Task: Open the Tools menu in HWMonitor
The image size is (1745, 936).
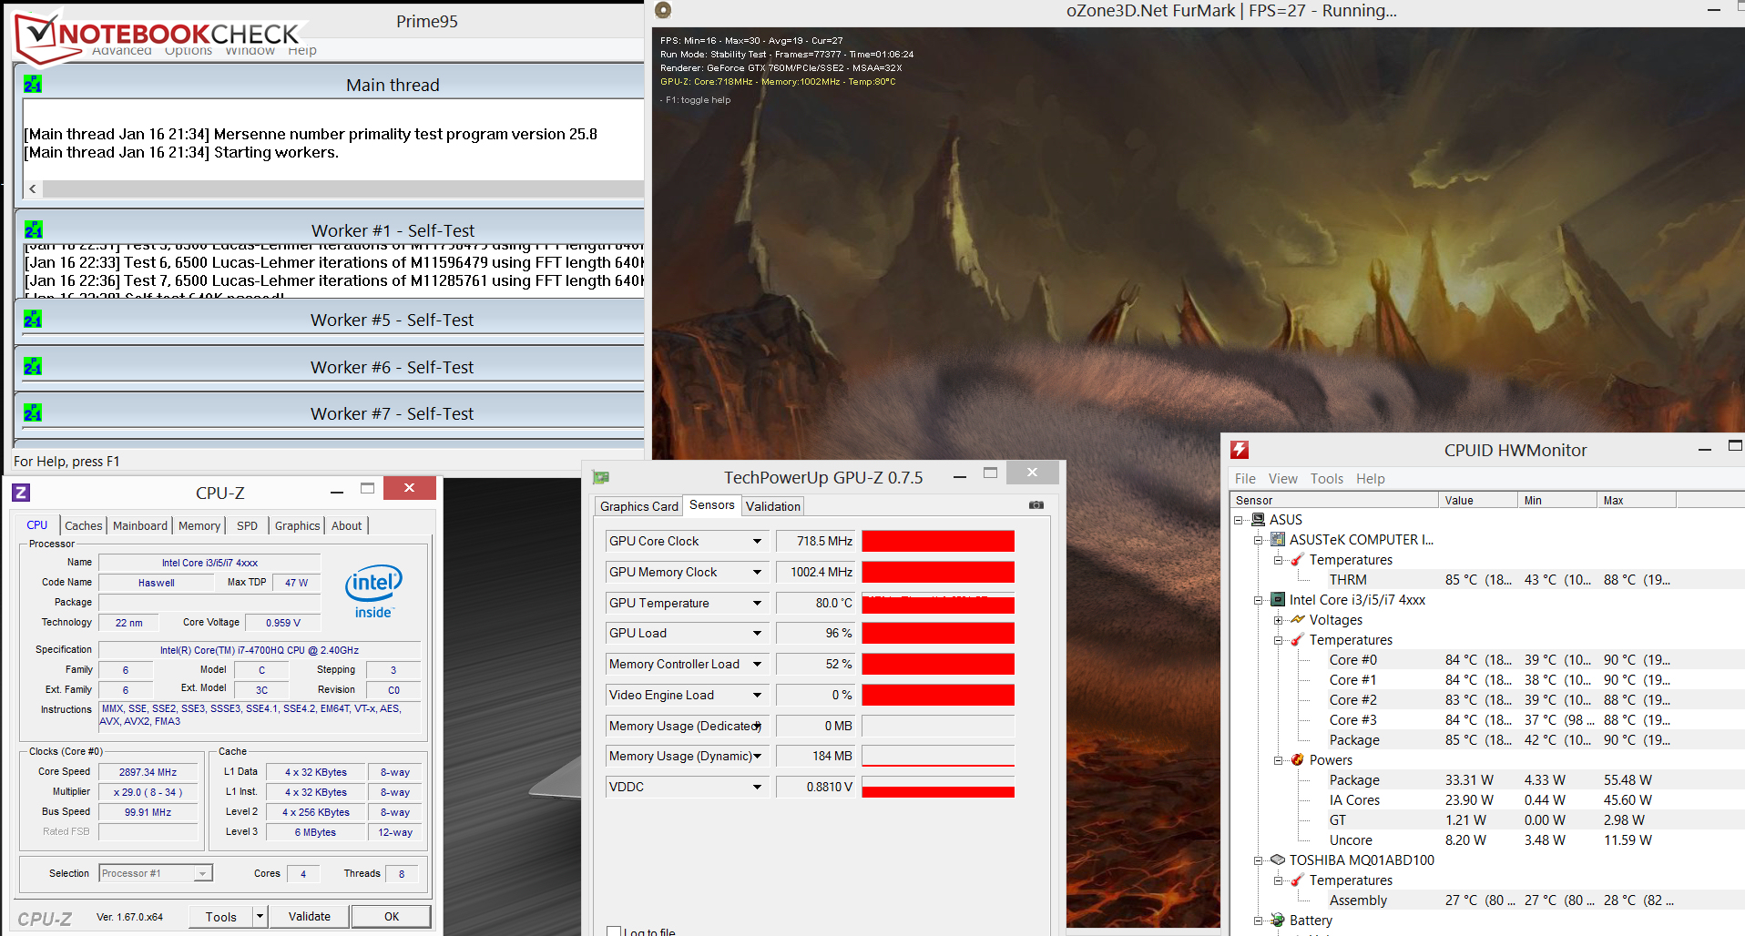Action: click(x=1326, y=478)
